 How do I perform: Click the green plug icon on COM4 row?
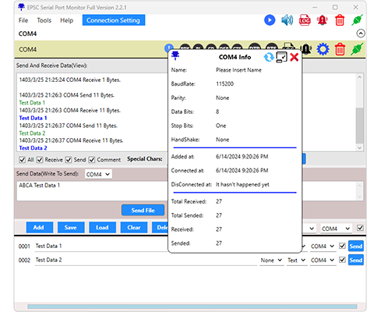pos(357,49)
